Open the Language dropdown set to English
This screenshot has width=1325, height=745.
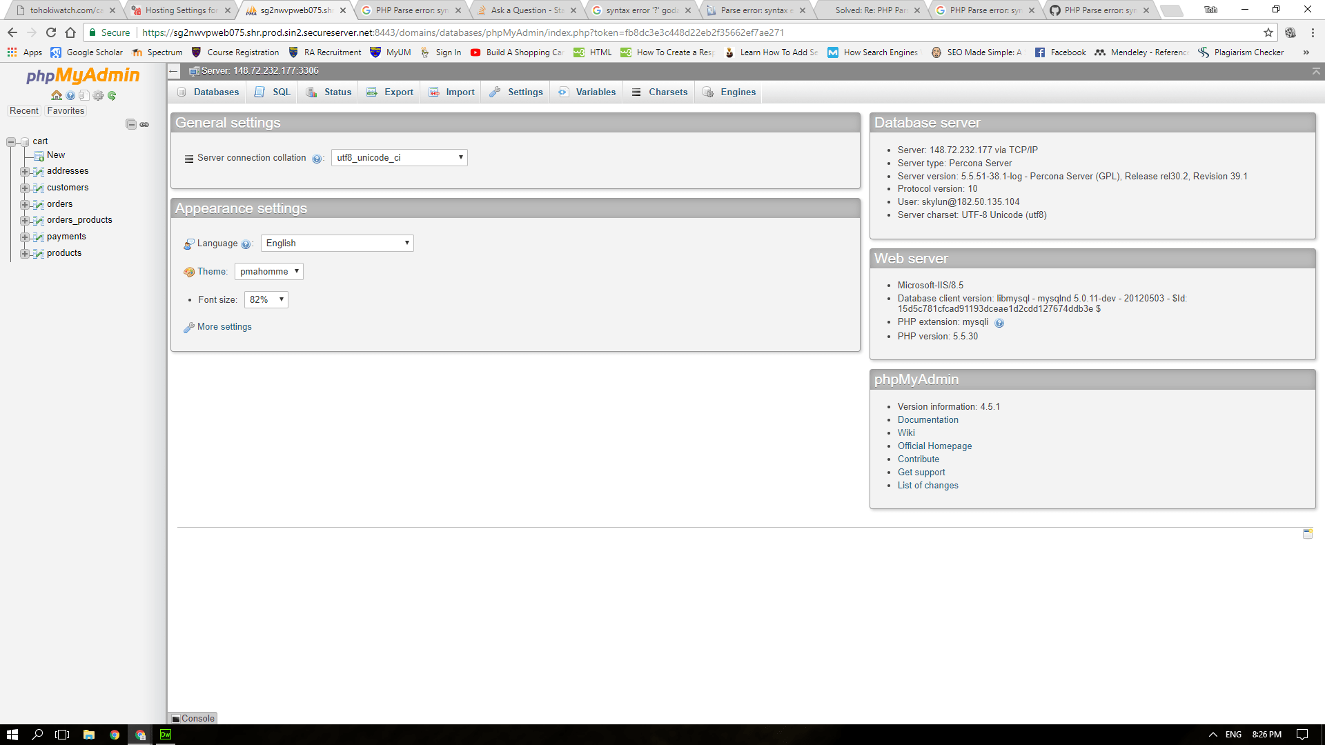[x=337, y=243]
